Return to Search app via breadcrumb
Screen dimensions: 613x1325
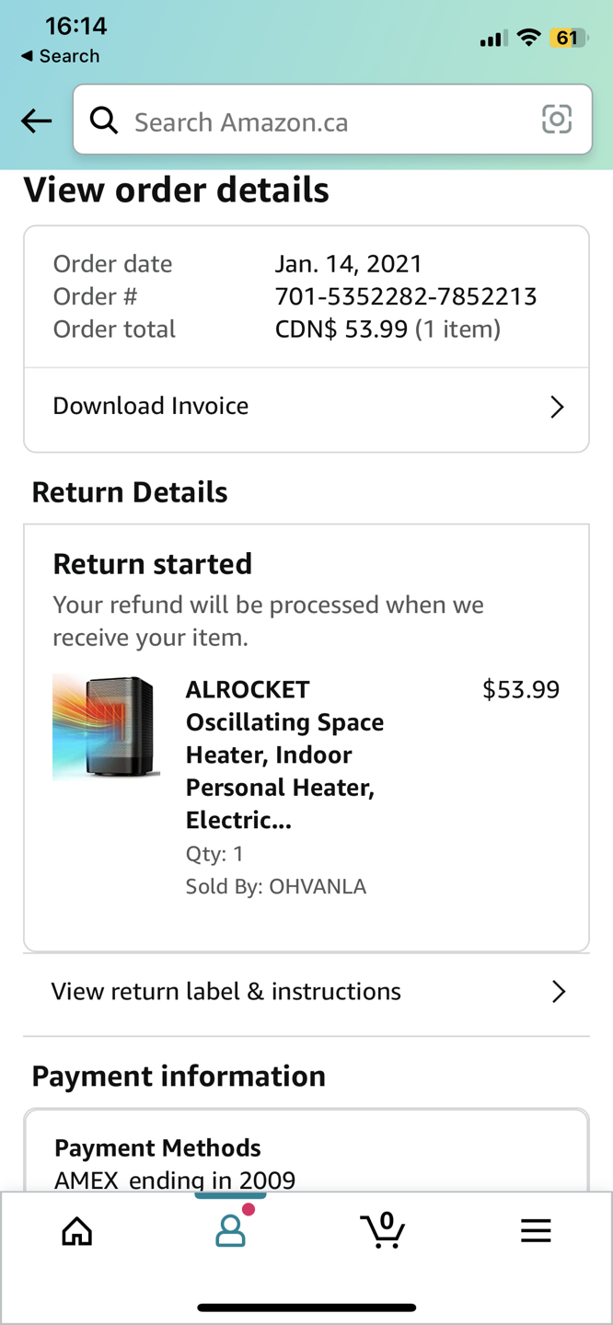point(61,56)
